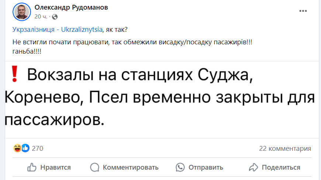
Task: Click the blue Like reaction icon
Action: coord(25,149)
